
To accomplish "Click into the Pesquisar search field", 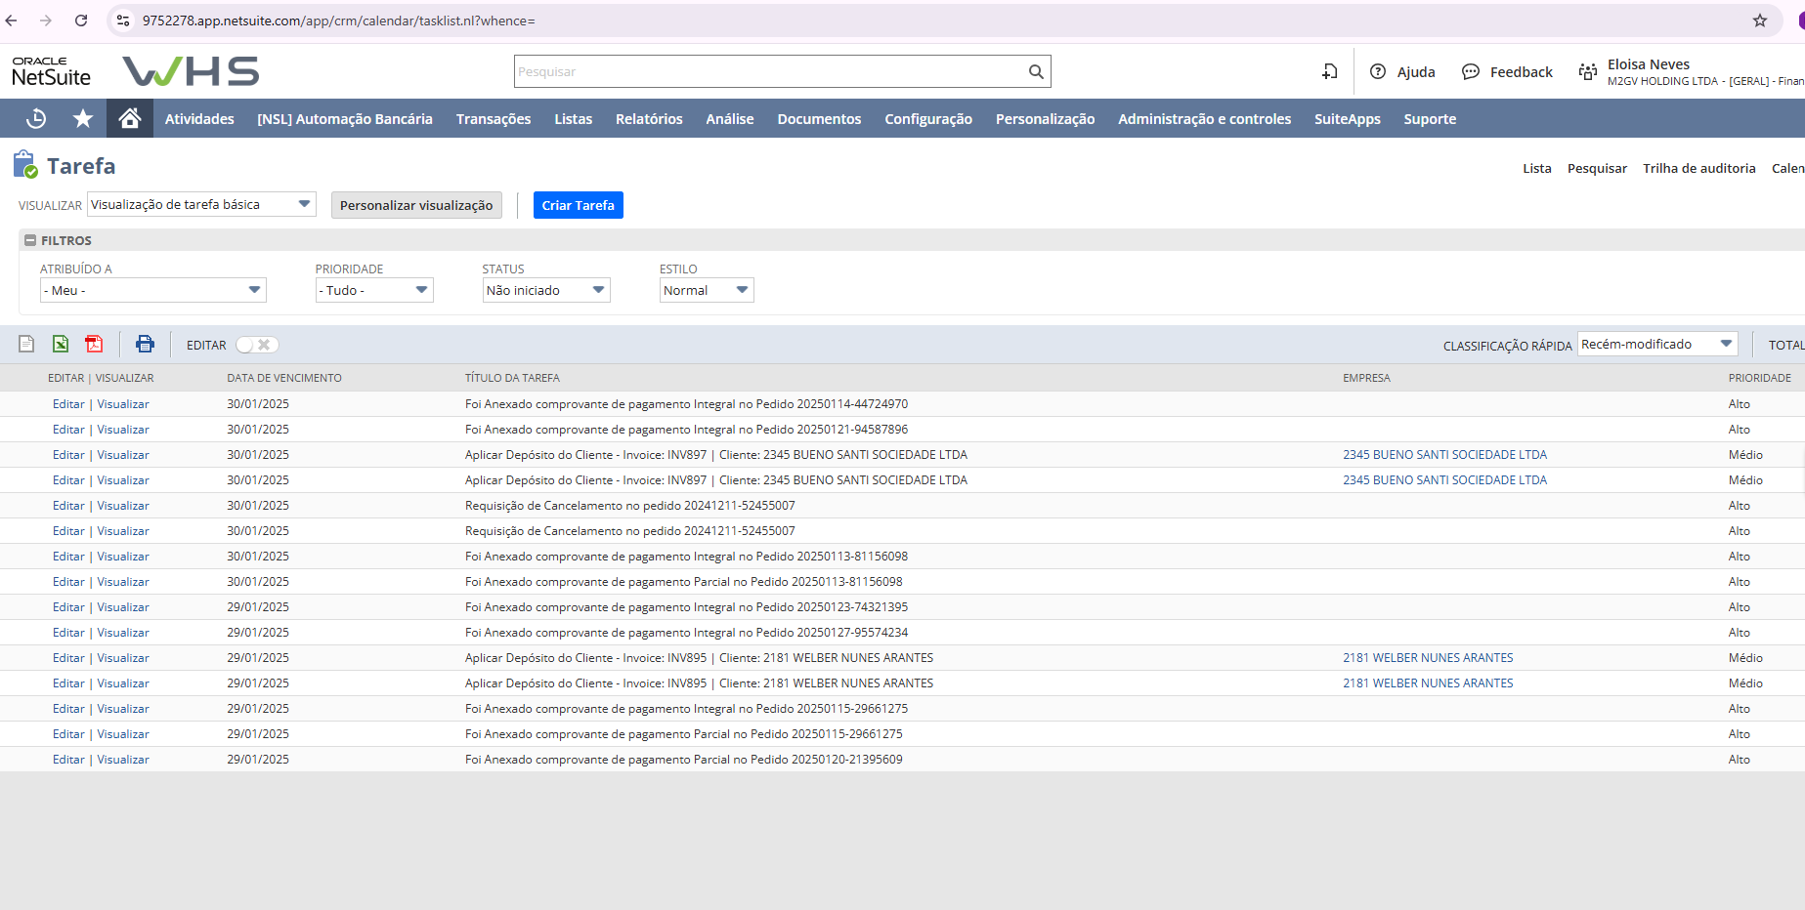I will (x=767, y=71).
